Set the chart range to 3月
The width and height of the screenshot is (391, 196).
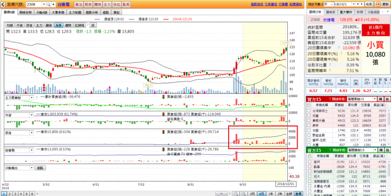[253, 193]
